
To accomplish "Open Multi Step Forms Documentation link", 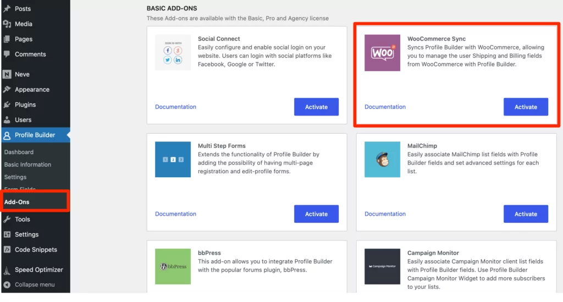I will point(175,213).
